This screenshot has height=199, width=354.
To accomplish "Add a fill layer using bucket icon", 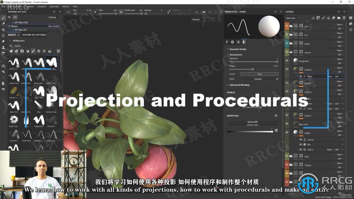I will [x=329, y=18].
